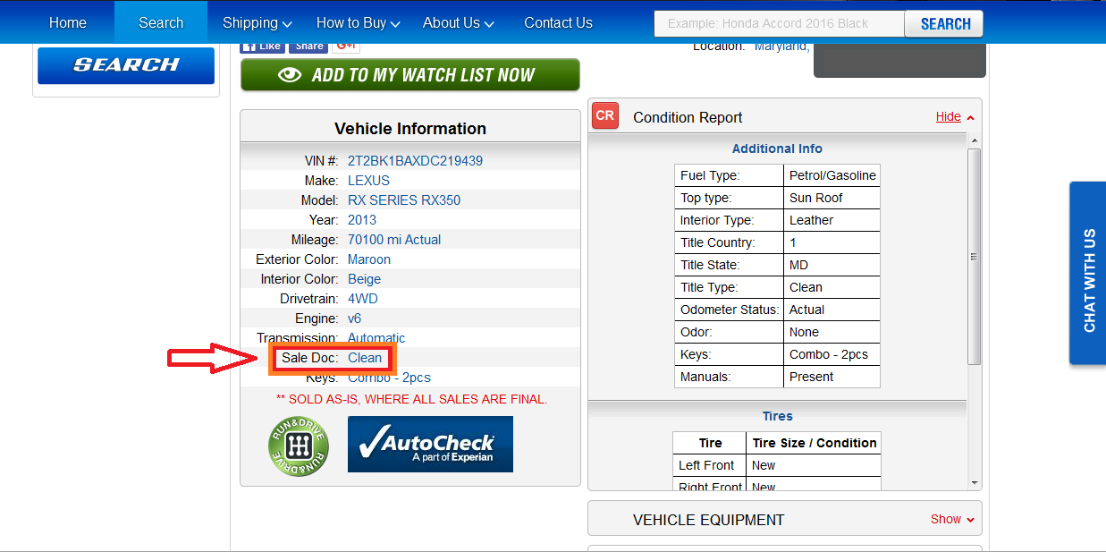Click the Condition Report scrollbar thumb
This screenshot has width=1106, height=552.
975,256
